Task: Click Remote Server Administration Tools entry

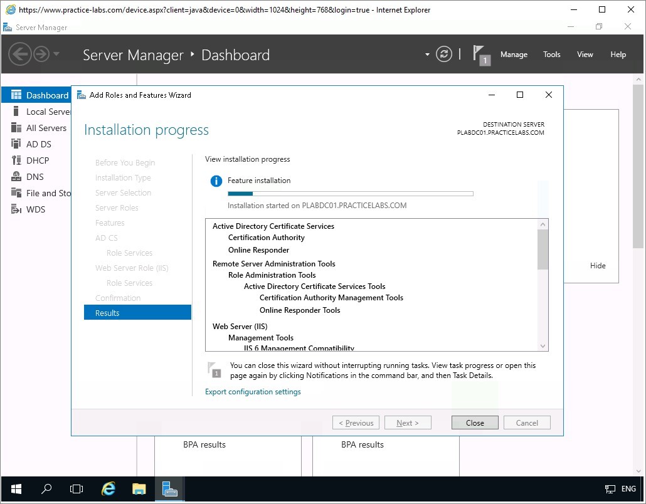Action: (274, 264)
